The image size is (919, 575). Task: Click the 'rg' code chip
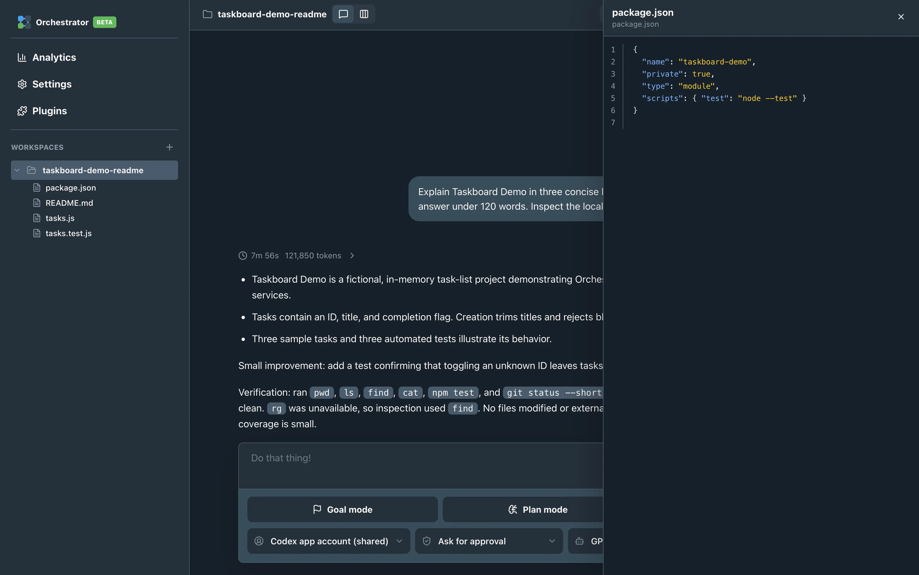coord(277,408)
